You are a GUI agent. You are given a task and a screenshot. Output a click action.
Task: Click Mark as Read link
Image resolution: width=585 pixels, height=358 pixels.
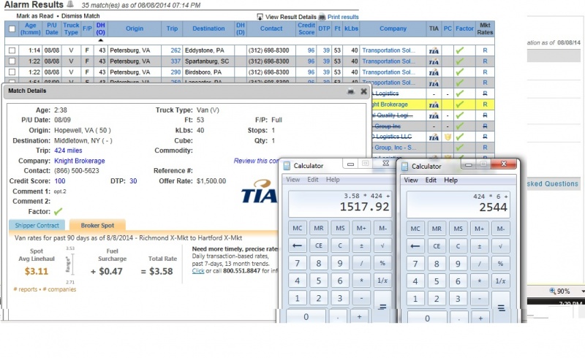(34, 16)
